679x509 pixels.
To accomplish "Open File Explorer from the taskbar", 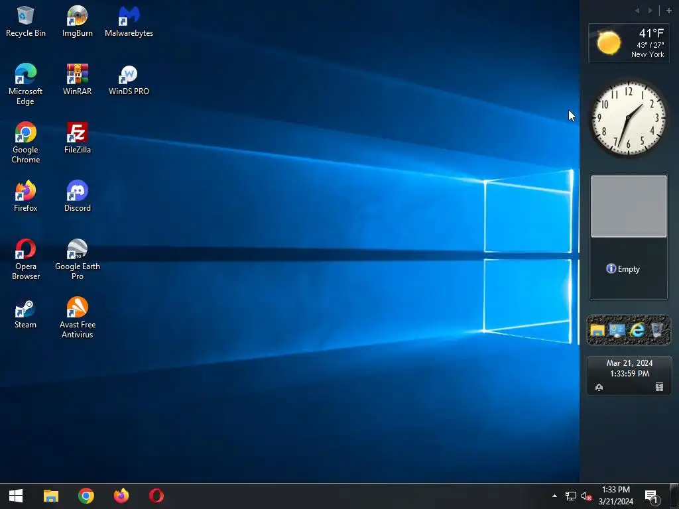I will (51, 496).
